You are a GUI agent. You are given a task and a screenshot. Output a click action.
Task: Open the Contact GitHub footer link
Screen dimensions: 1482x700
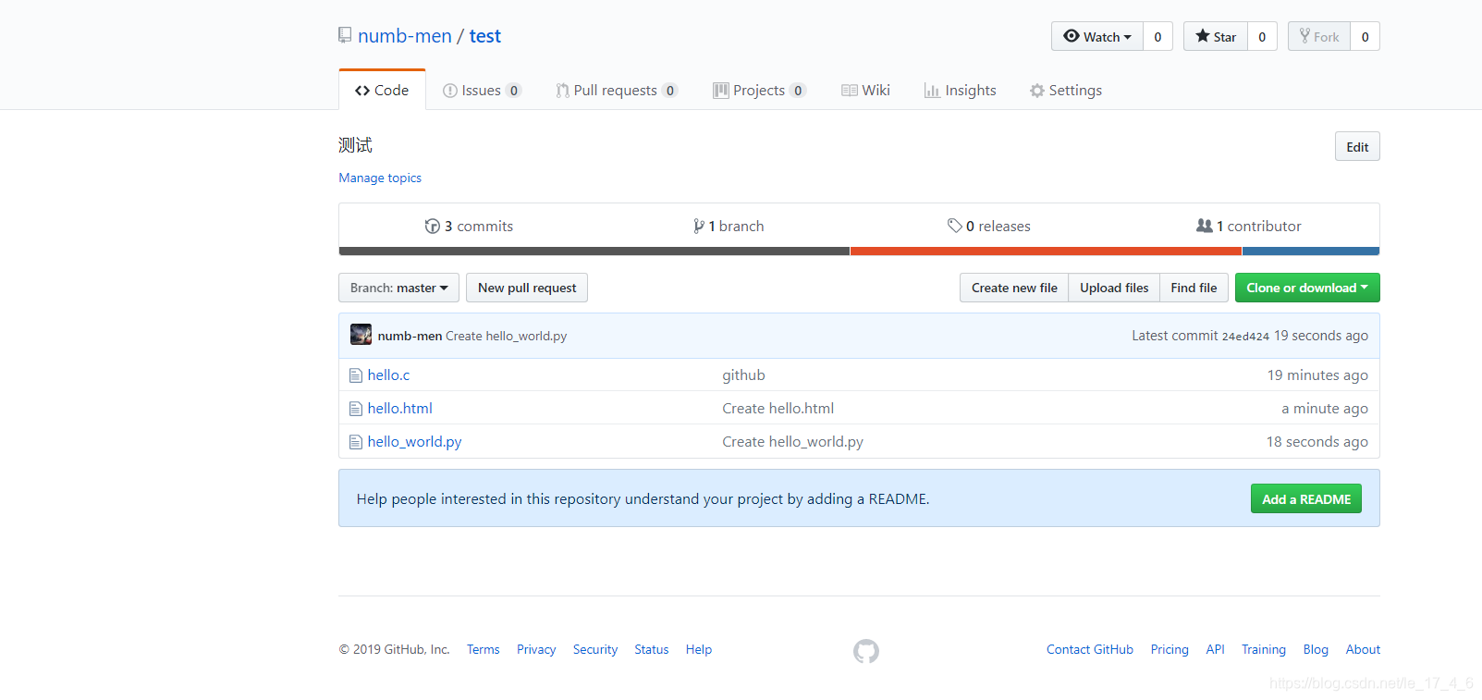pyautogui.click(x=1090, y=649)
